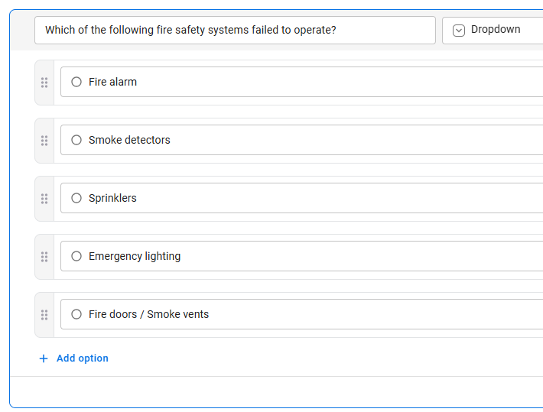This screenshot has height=412, width=543.
Task: Edit Fire doors / Smoke vents option text
Action: pos(306,314)
